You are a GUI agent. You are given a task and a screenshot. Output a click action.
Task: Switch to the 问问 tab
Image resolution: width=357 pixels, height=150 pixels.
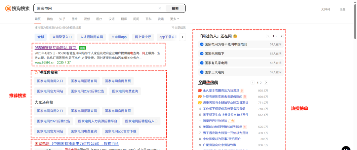point(136,19)
